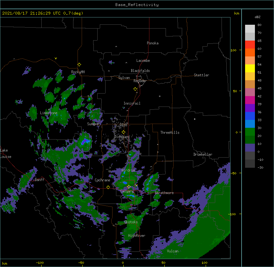Click the Base_Reflectivity title text
This screenshot has width=274, height=267.
click(137, 5)
